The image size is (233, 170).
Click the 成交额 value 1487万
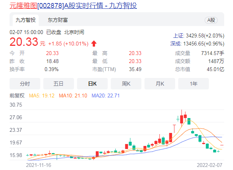pyautogui.click(x=216, y=61)
